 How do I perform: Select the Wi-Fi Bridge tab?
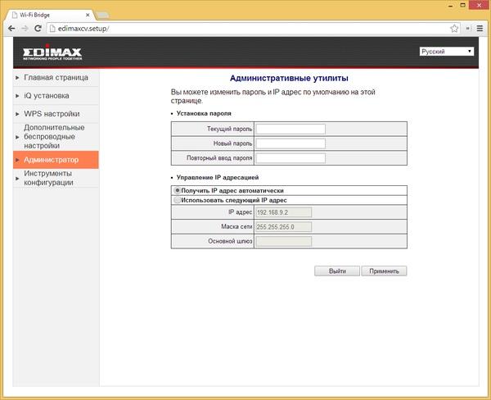[50, 15]
